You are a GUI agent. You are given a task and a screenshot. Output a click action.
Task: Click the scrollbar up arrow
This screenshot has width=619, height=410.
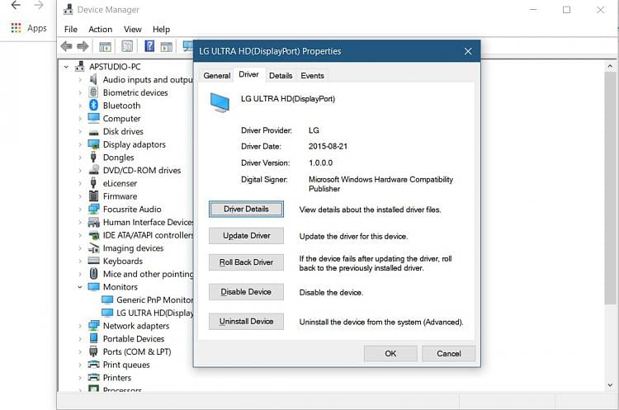(x=610, y=66)
